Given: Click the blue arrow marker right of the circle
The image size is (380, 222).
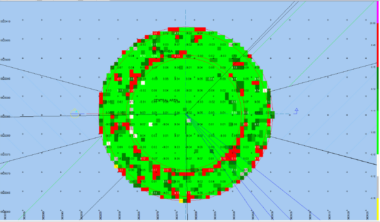Looking at the screenshot, I should pyautogui.click(x=296, y=110).
